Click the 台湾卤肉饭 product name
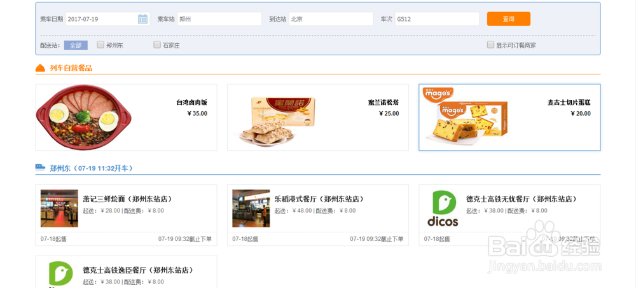Image resolution: width=636 pixels, height=288 pixels. pyautogui.click(x=192, y=102)
